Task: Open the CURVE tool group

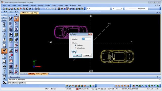Action: (x=4, y=30)
